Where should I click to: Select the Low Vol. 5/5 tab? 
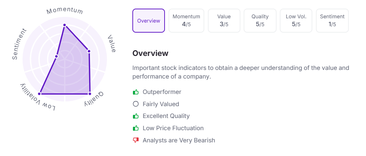[296, 21]
